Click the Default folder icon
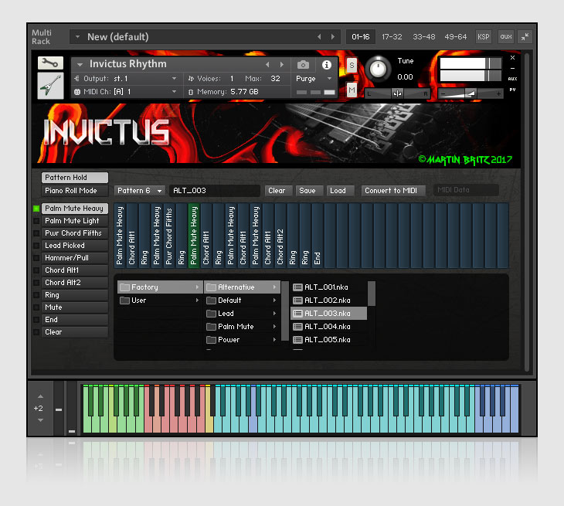 point(211,301)
